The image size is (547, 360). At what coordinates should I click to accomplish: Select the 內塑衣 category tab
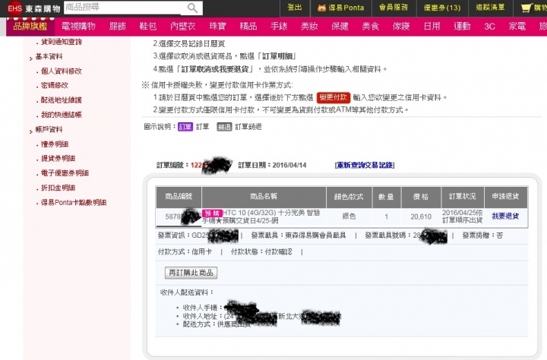point(183,26)
